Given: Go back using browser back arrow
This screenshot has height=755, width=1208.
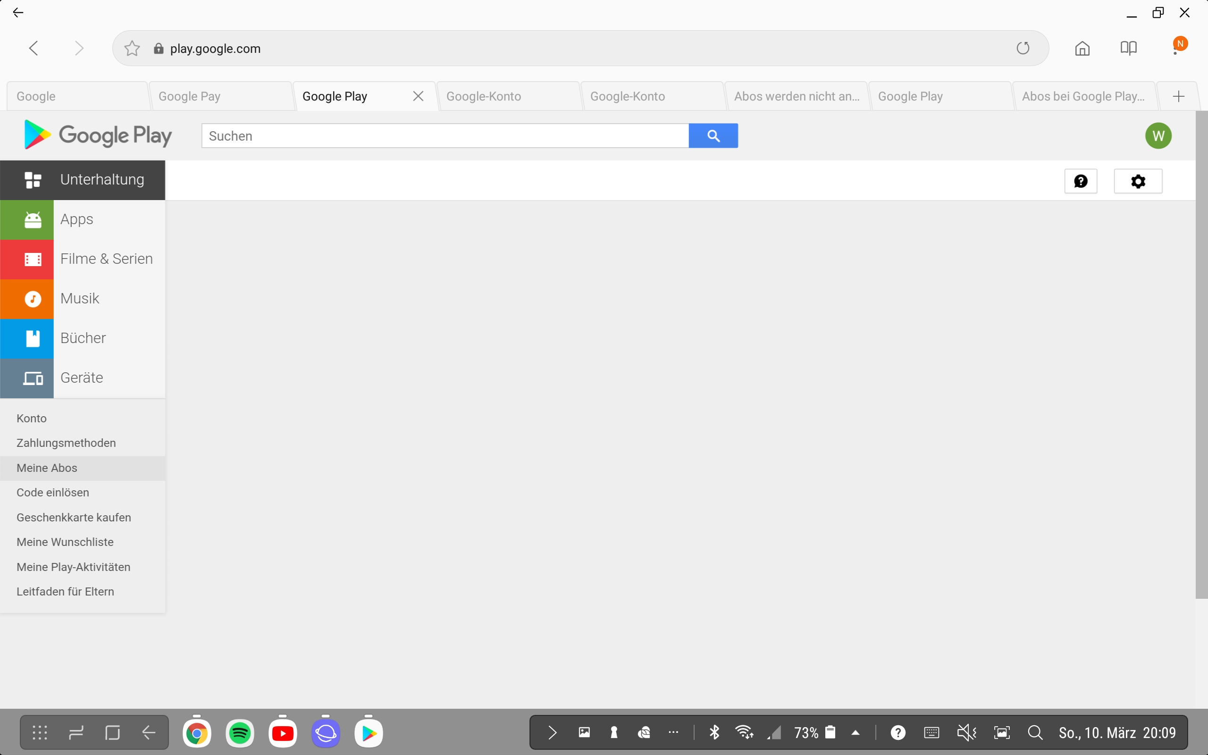Looking at the screenshot, I should click(34, 49).
